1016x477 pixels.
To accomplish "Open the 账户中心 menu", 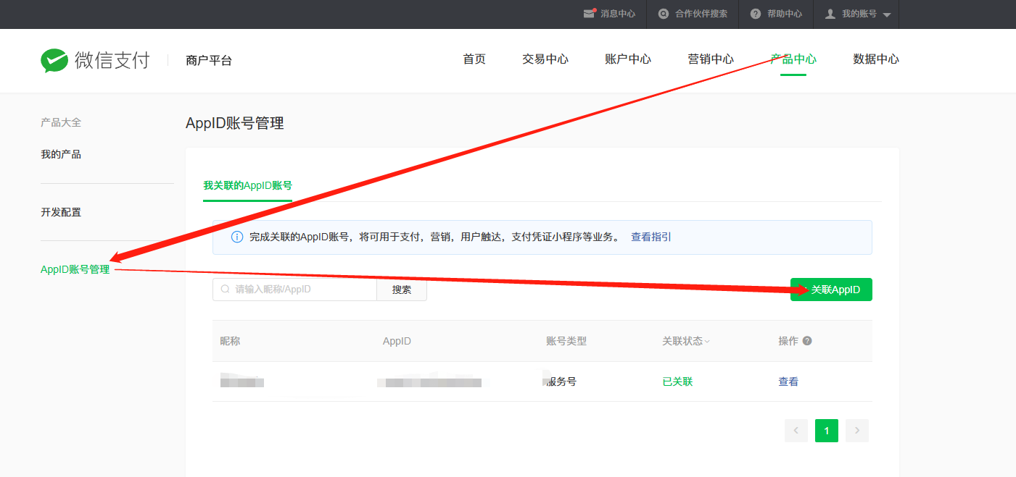I will [x=628, y=59].
